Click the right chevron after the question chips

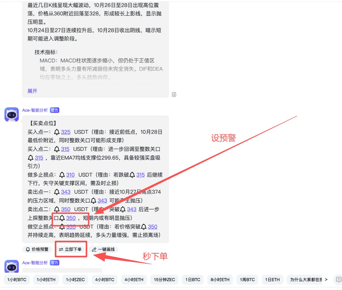pos(326,280)
